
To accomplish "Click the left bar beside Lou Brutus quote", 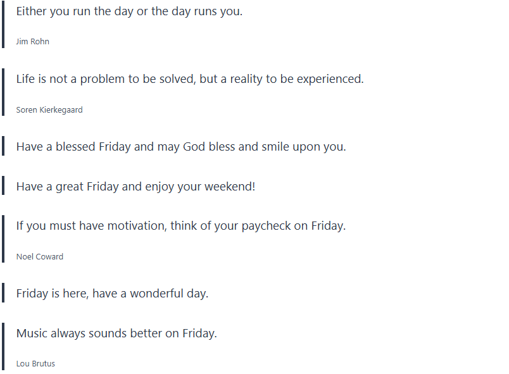I will [3, 347].
